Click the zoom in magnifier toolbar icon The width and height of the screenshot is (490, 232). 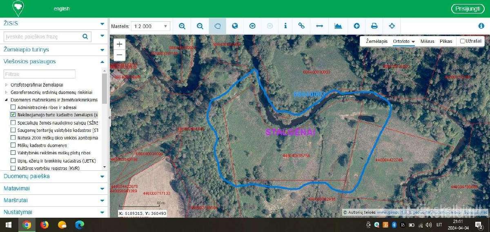[x=182, y=26]
